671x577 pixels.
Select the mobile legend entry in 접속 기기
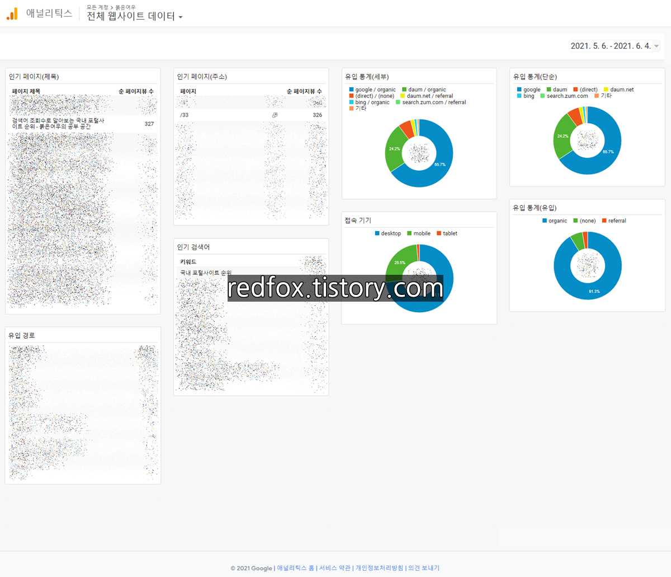(x=419, y=233)
